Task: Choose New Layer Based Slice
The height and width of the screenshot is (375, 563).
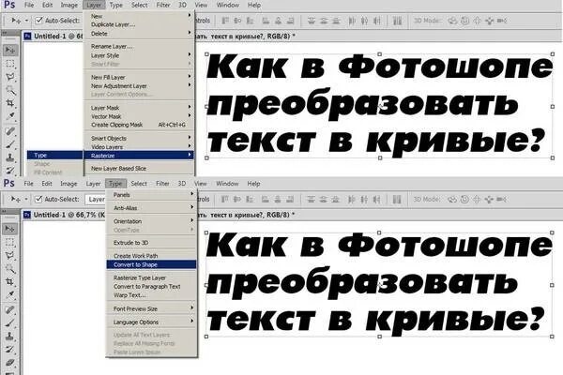Action: tap(140, 169)
